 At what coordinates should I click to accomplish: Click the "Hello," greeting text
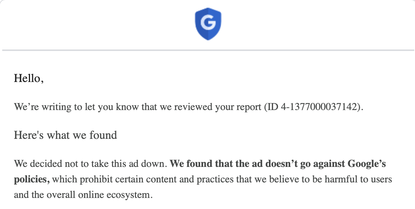click(29, 78)
